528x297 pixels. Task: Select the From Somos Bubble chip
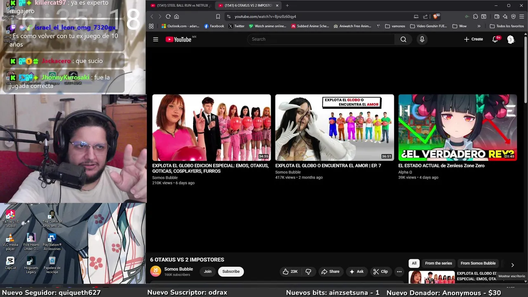coord(478,263)
